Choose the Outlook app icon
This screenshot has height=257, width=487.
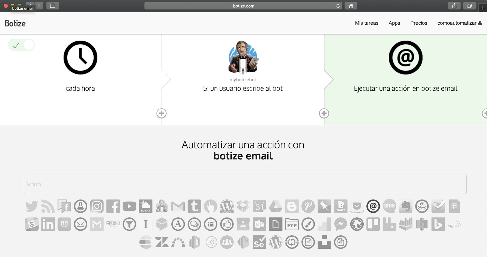point(259,224)
